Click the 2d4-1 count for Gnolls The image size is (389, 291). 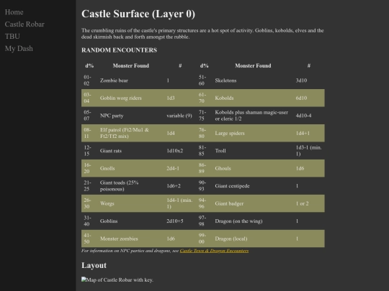(173, 168)
